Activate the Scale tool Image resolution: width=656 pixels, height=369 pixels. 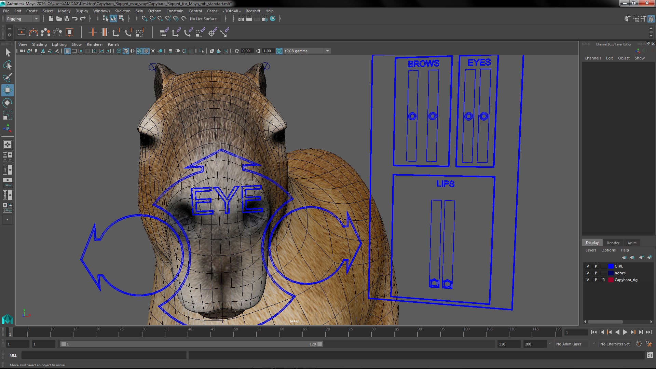8,115
